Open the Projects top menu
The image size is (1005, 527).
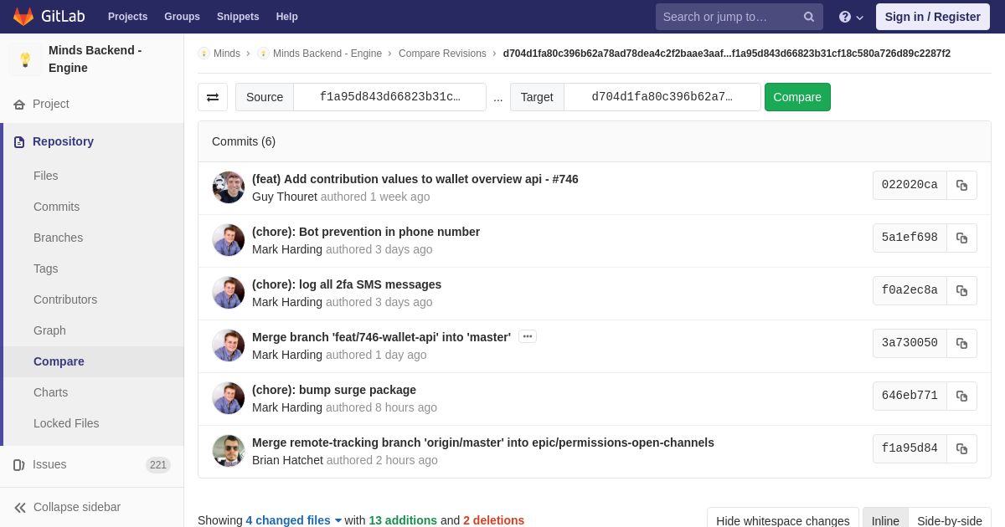(127, 17)
